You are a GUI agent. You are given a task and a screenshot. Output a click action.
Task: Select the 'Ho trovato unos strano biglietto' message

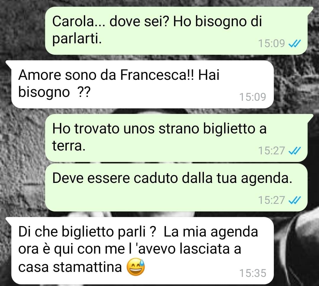176,138
